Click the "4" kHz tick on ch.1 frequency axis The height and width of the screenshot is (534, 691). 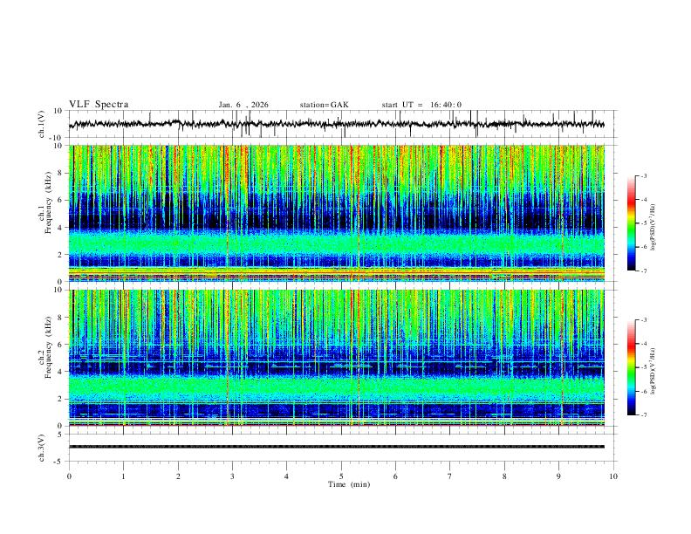click(x=60, y=228)
